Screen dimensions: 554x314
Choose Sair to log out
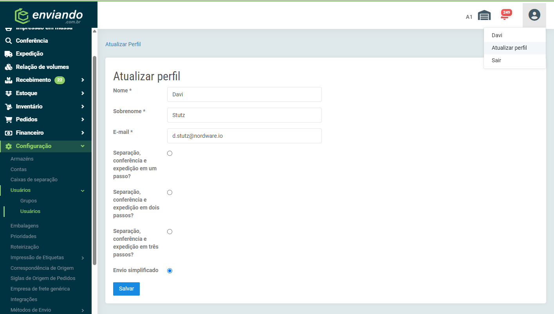tap(514, 60)
